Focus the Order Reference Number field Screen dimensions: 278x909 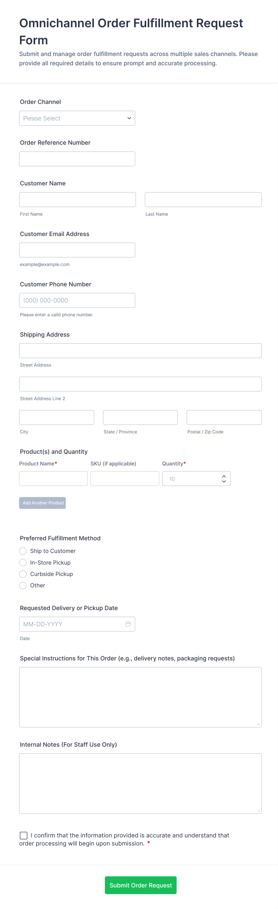77,159
